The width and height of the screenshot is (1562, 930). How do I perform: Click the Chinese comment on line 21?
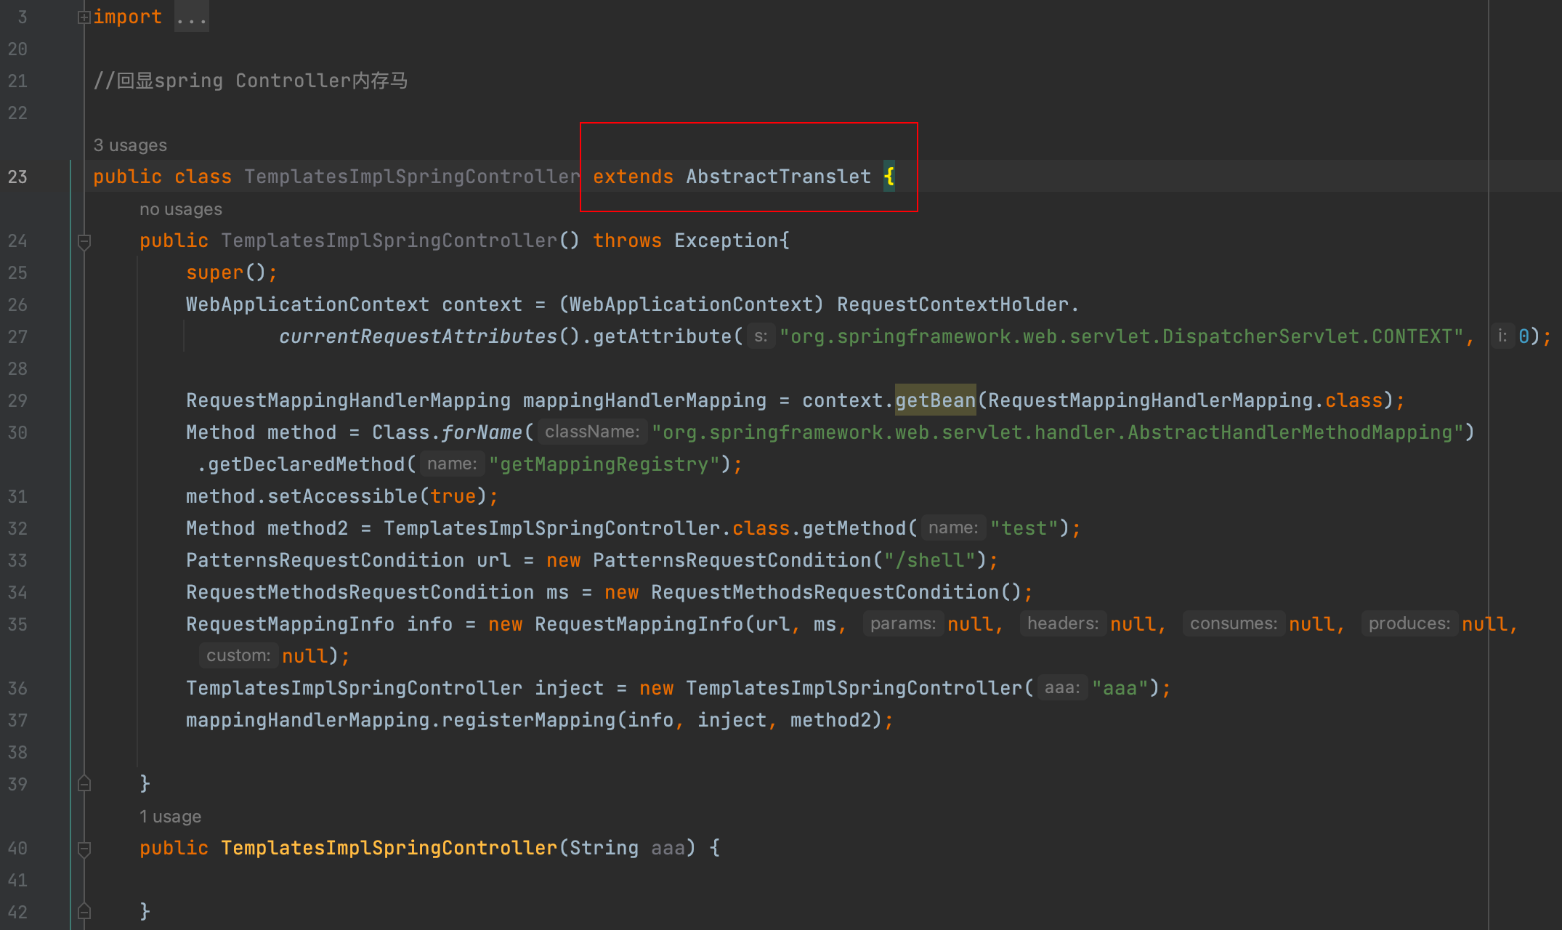click(251, 81)
